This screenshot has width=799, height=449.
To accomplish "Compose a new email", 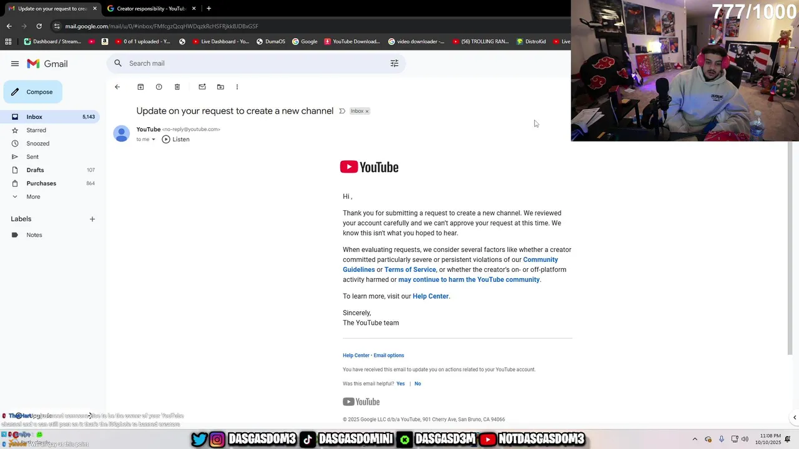I will click(x=33, y=92).
